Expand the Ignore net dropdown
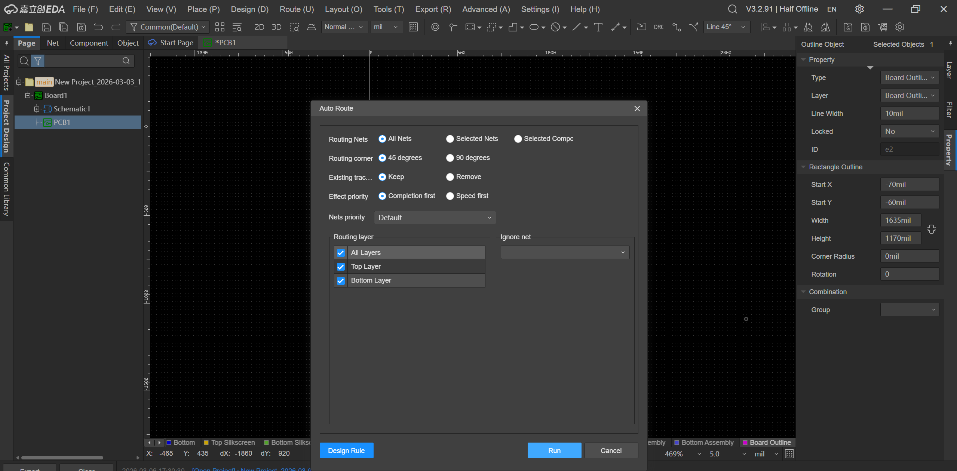The height and width of the screenshot is (471, 957). click(565, 252)
